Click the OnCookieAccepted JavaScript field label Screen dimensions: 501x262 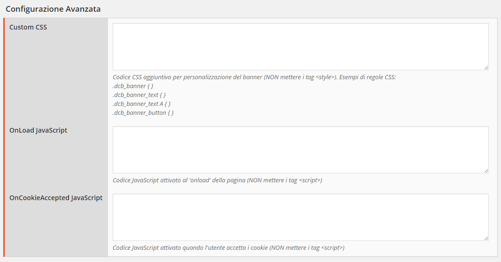click(x=56, y=197)
